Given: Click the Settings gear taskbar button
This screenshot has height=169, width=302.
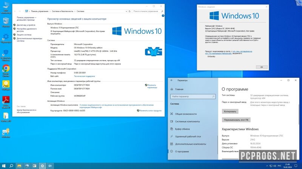Looking at the screenshot, I should (x=42, y=166).
